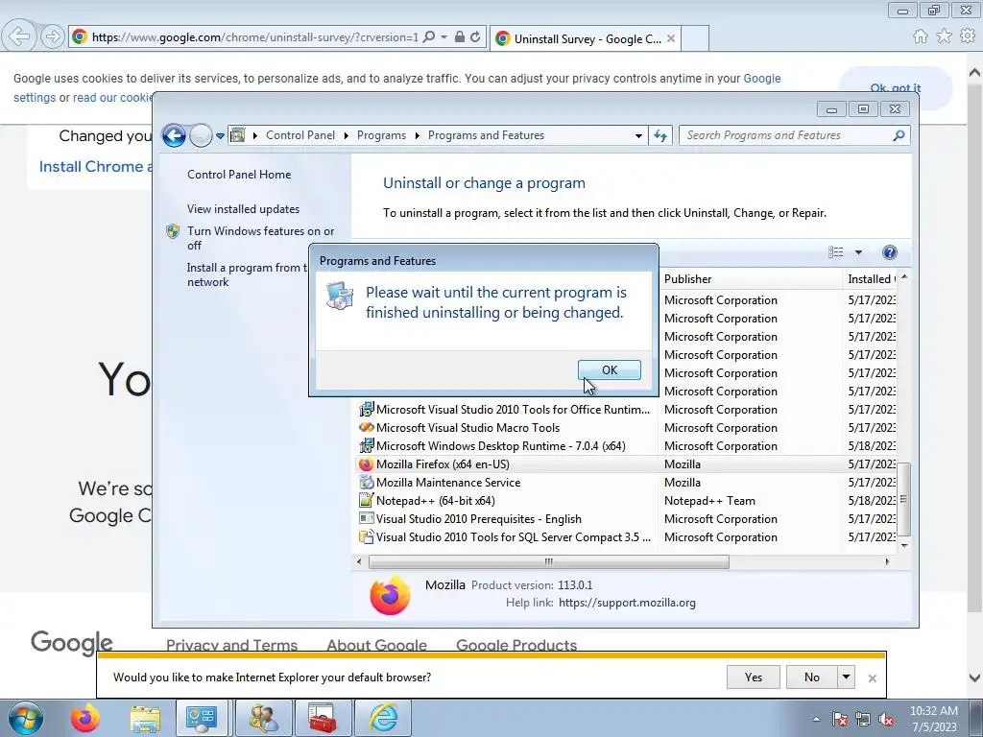This screenshot has height=737, width=983.
Task: Click Yes to make Internet Explorer default
Action: [754, 678]
